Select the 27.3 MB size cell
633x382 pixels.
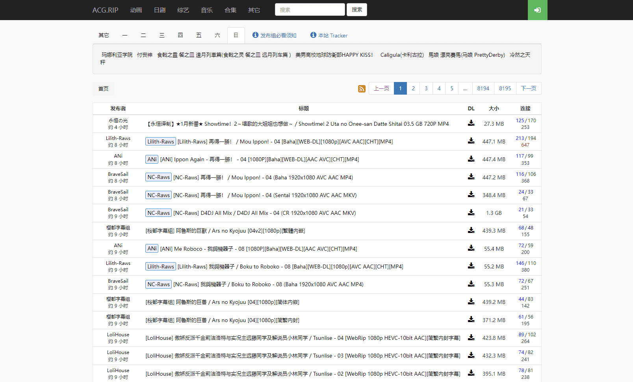494,124
